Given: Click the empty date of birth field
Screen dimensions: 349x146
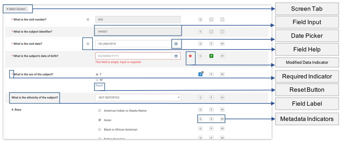Looking at the screenshot, I should pyautogui.click(x=133, y=56).
